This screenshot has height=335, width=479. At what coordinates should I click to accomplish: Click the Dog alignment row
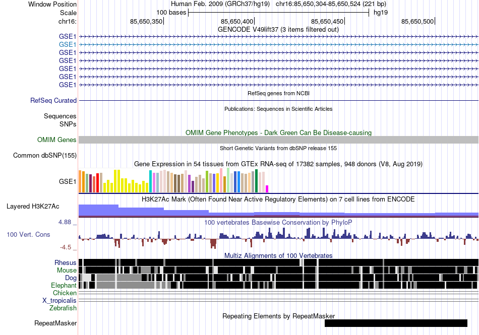coord(279,278)
